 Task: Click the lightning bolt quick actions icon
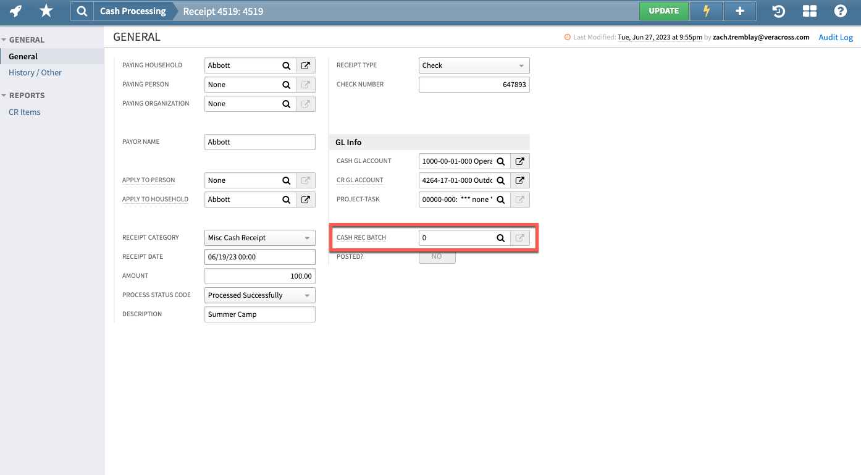[706, 11]
